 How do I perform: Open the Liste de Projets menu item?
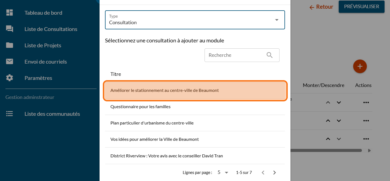pos(43,45)
